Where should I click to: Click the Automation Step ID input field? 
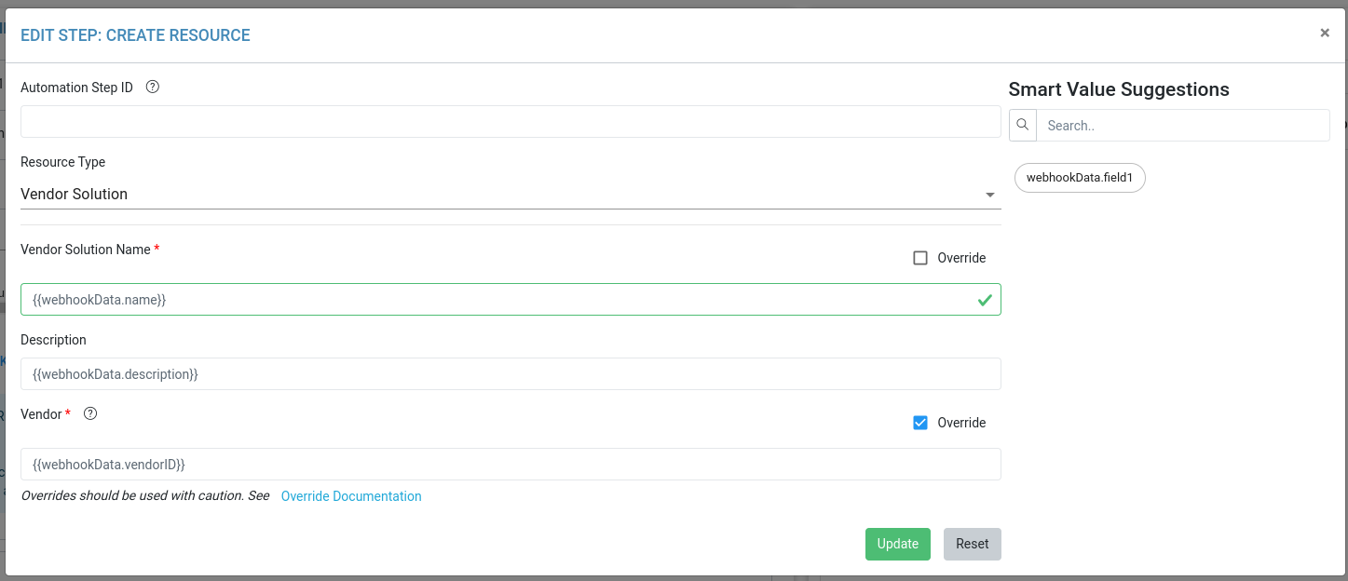point(511,122)
